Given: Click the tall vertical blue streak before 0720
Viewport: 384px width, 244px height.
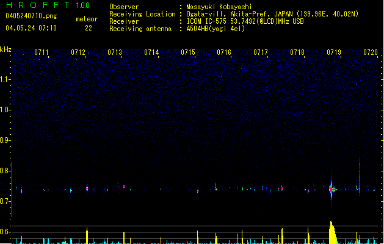Looking at the screenshot, I should coord(360,176).
